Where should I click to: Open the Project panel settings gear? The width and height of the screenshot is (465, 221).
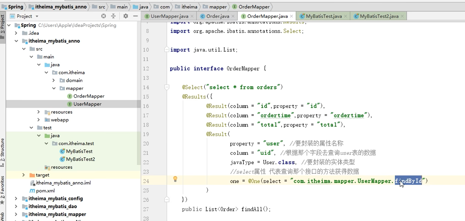pos(125,16)
